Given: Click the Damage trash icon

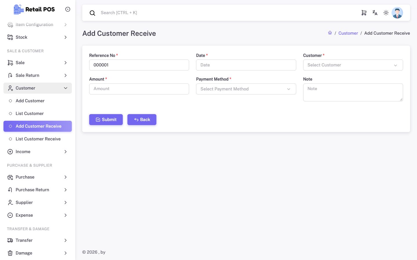Looking at the screenshot, I should tap(10, 253).
